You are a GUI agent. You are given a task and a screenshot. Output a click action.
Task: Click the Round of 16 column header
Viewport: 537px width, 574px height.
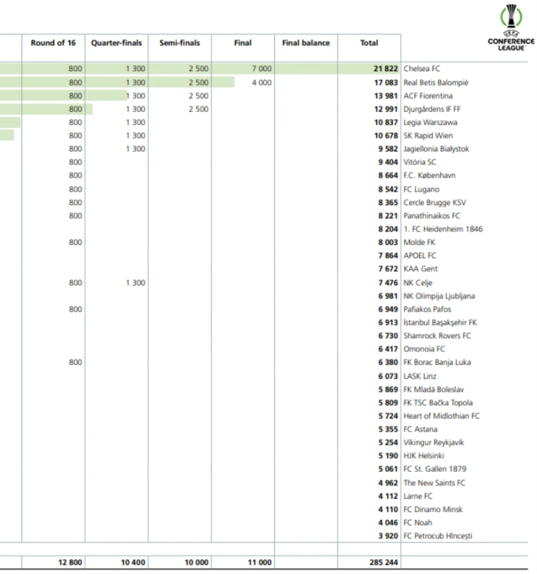point(53,43)
